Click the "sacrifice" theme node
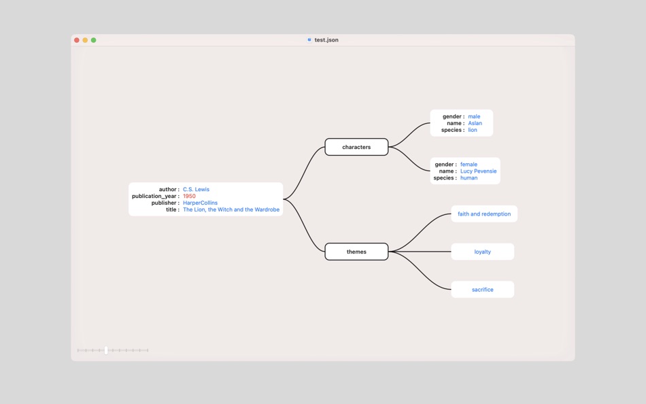Screen dimensions: 646x404 [x=482, y=290]
